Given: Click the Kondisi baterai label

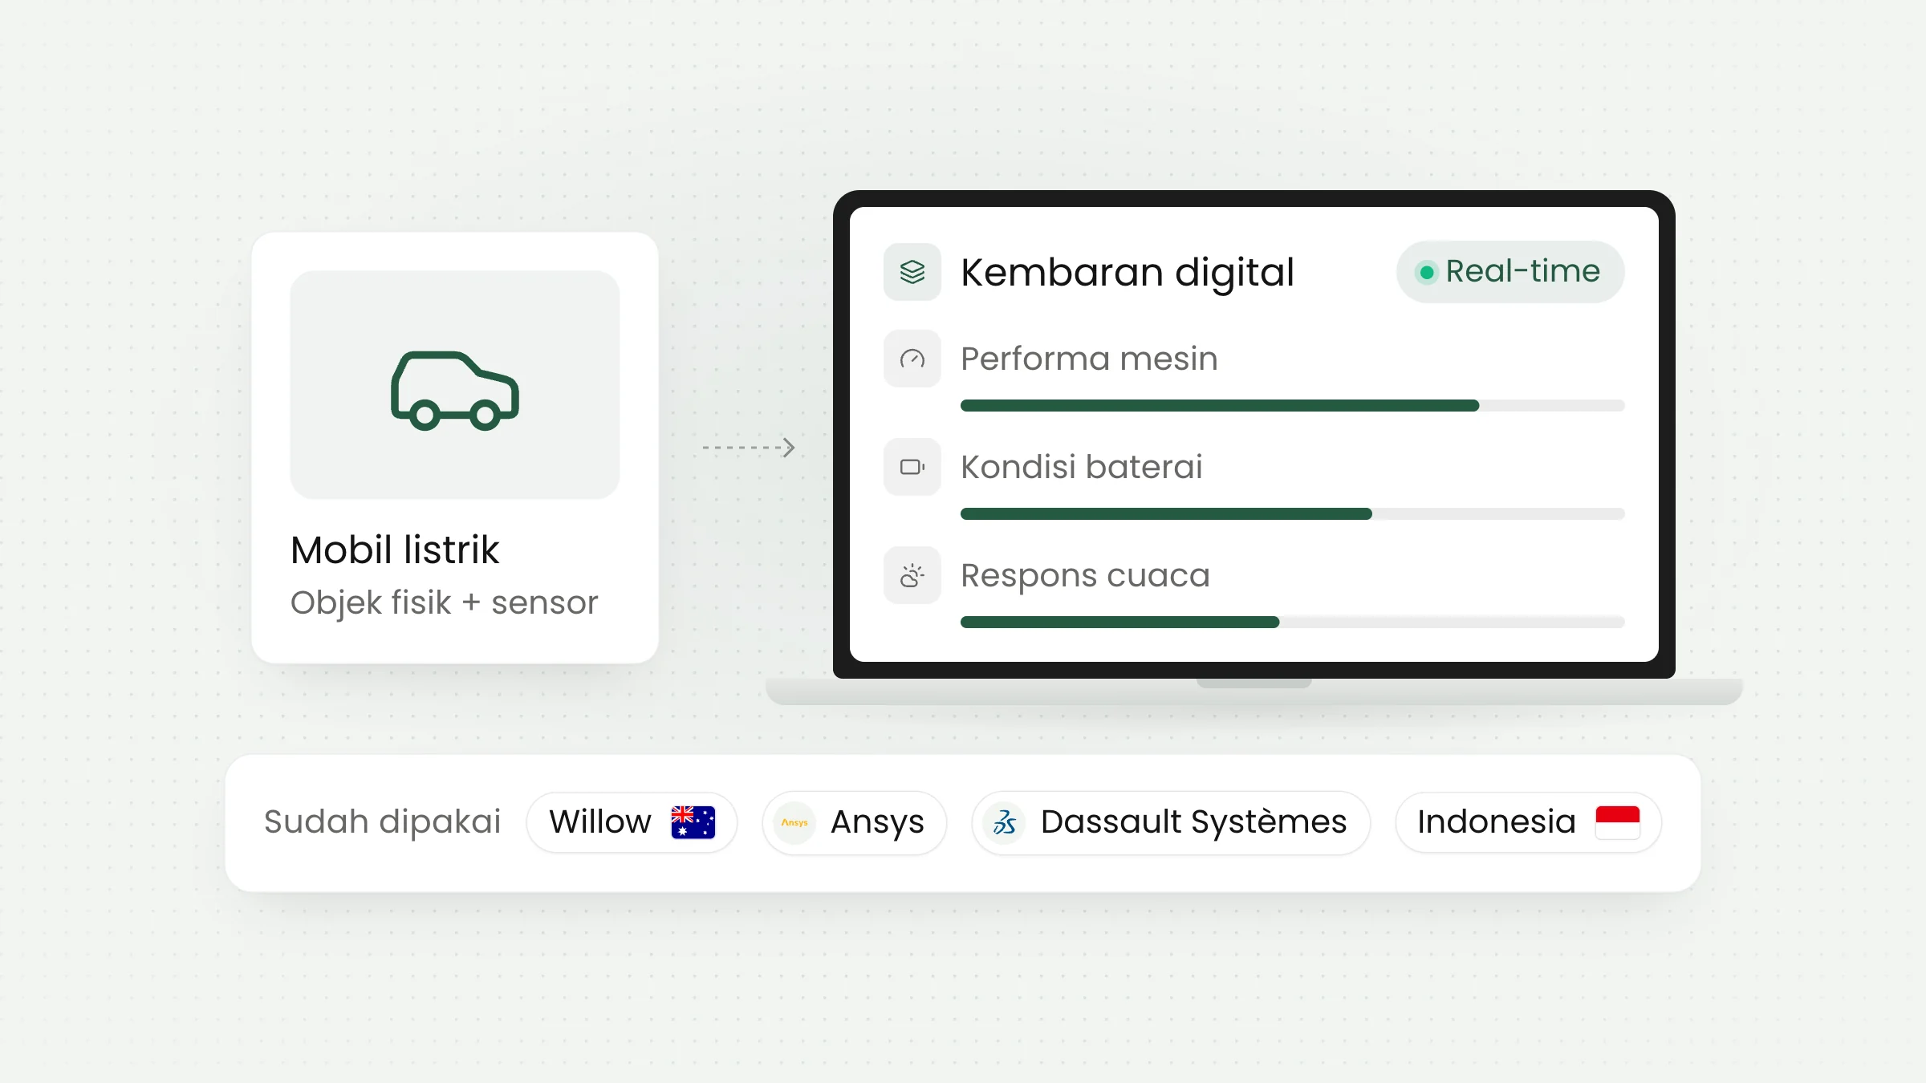Looking at the screenshot, I should coord(1082,467).
